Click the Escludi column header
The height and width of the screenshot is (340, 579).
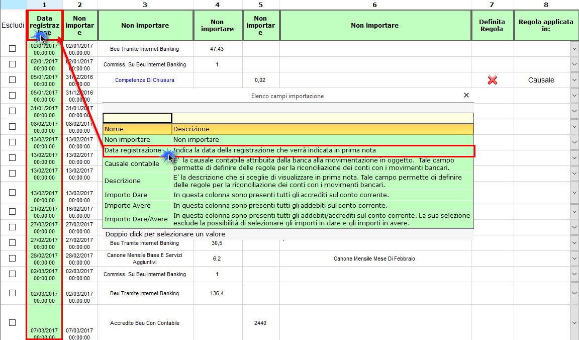pos(13,25)
